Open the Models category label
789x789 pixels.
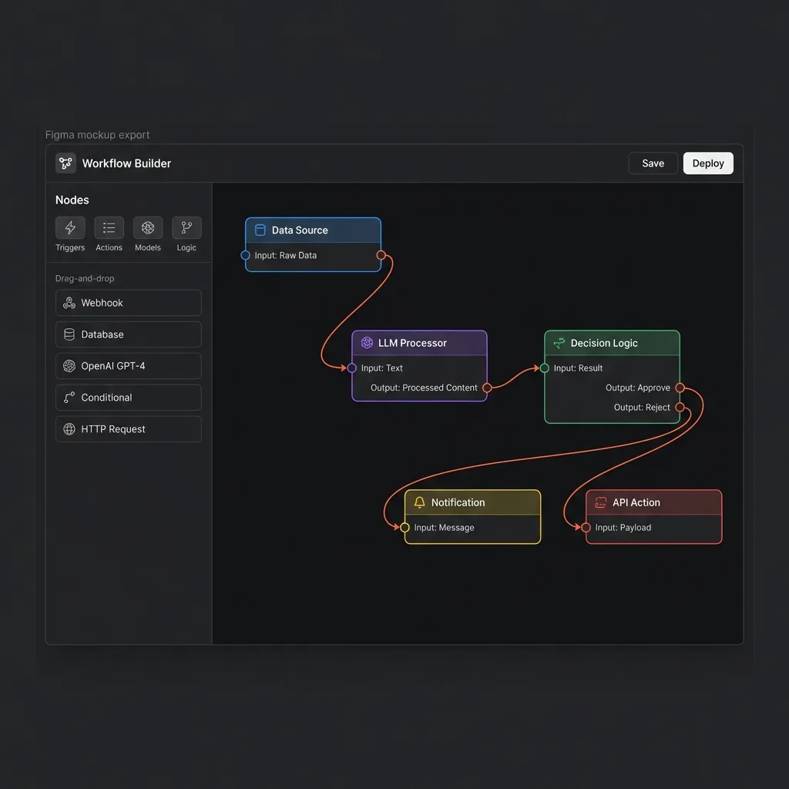pos(147,247)
